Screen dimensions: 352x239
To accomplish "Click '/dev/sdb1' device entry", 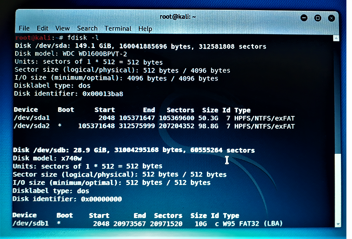I will (30, 223).
